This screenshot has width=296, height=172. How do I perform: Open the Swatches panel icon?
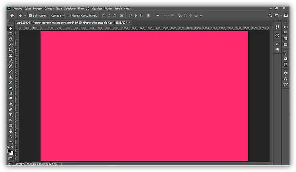click(x=286, y=33)
